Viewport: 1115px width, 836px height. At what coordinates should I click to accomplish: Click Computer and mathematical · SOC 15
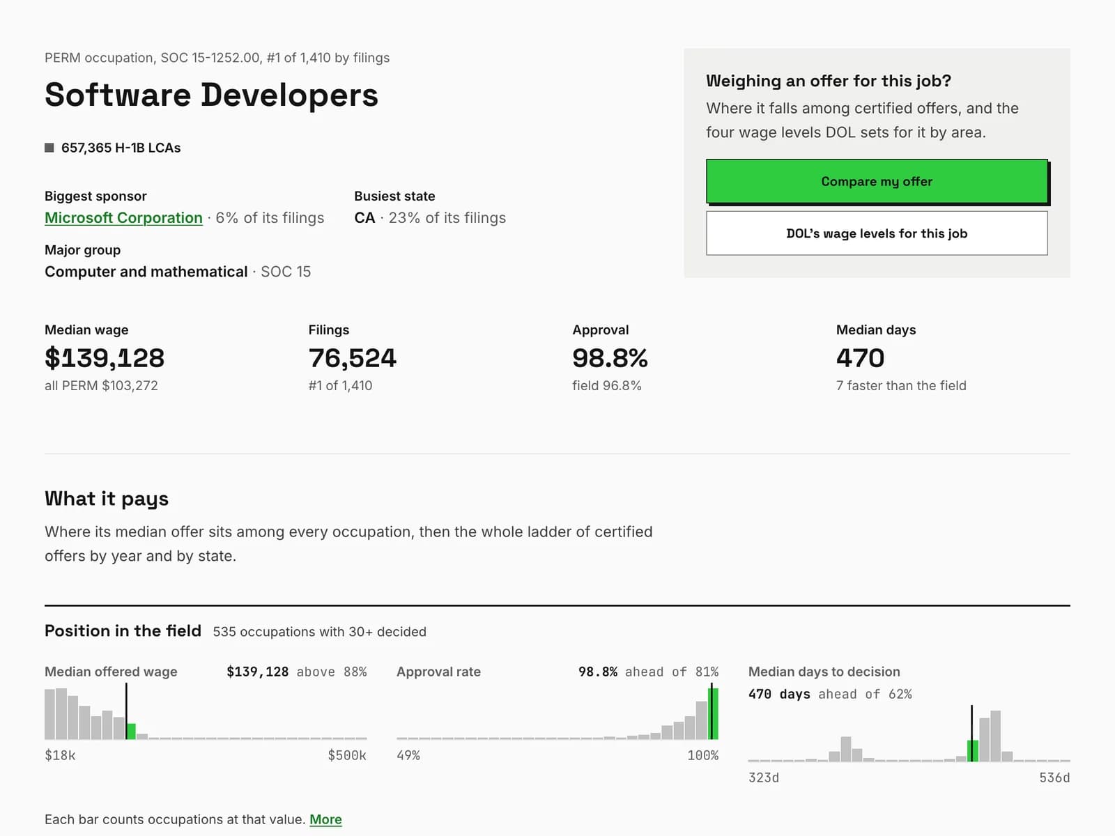178,272
